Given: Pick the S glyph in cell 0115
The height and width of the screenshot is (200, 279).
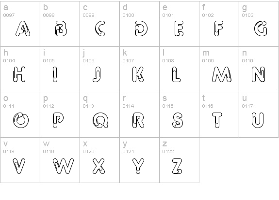Looking at the screenshot, I should click(178, 120).
